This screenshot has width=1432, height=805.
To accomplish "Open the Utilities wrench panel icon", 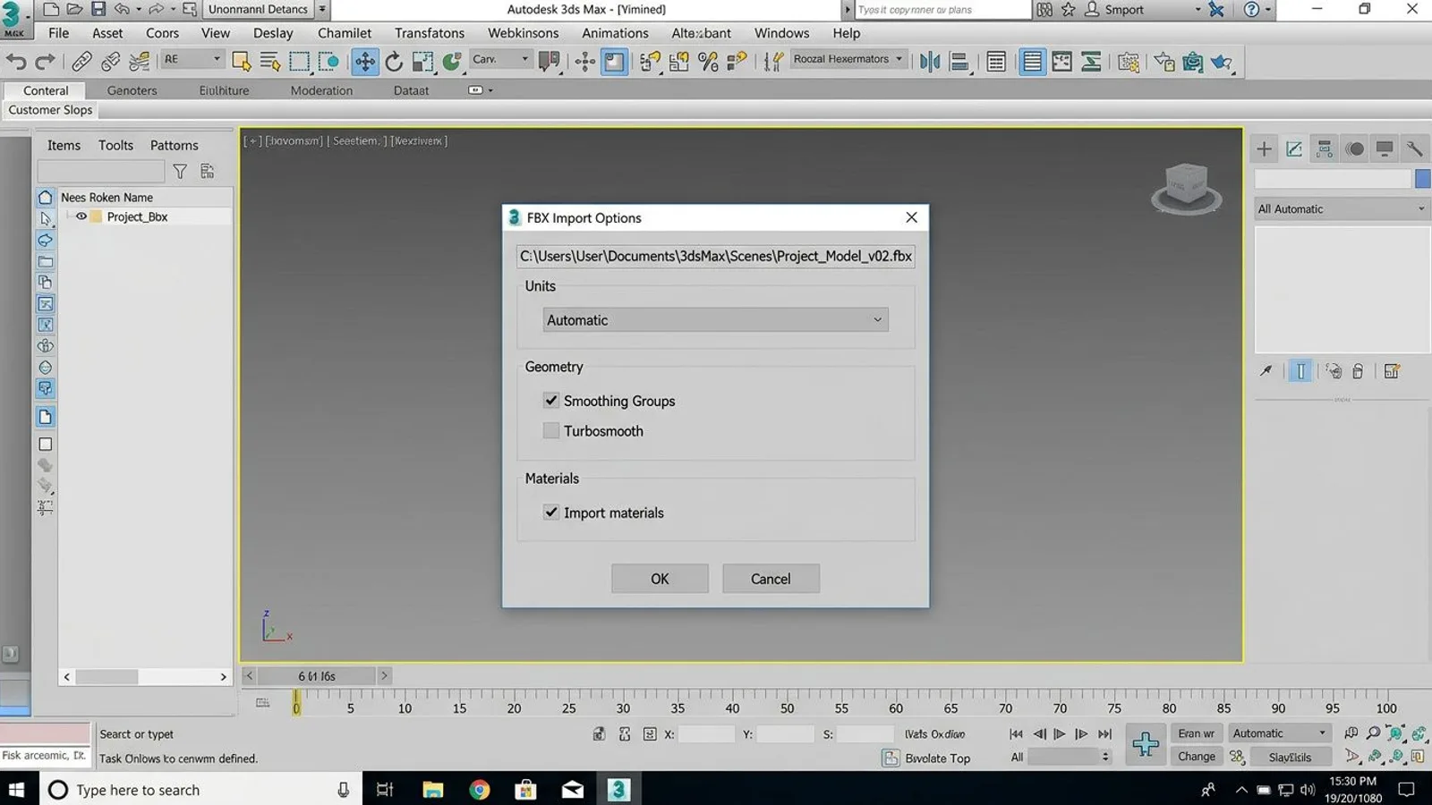I will [x=1414, y=149].
